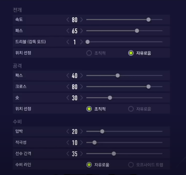Increase 공격 패스 value with right arrow

tap(81, 75)
